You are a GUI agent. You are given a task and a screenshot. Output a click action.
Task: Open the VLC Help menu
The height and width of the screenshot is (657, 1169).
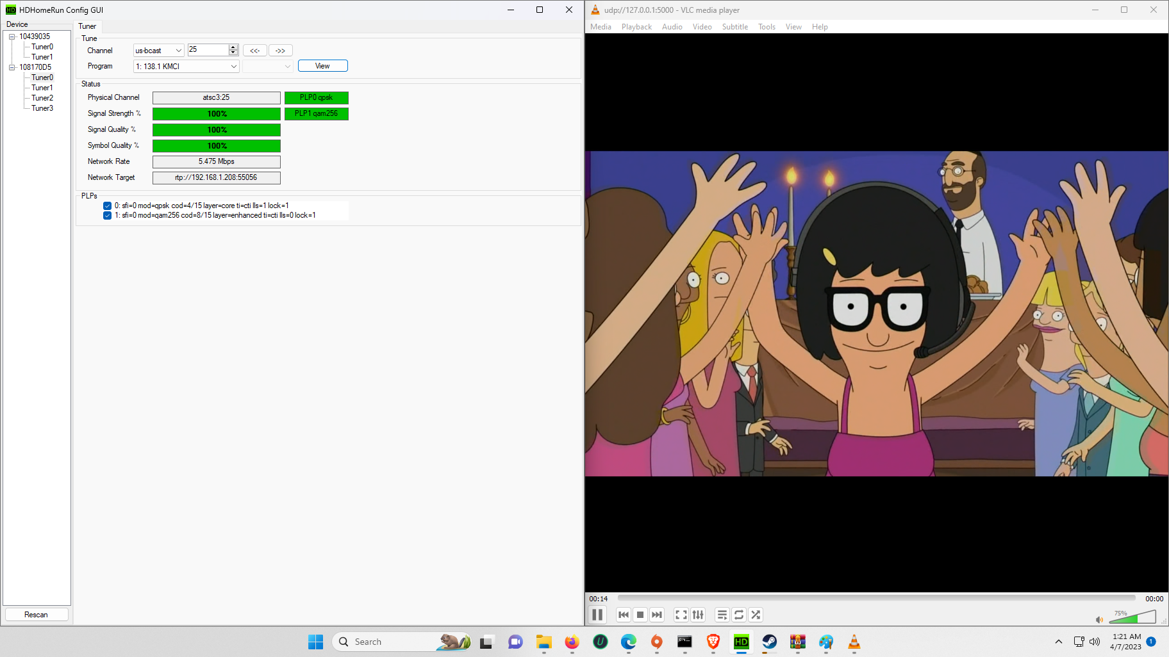tap(820, 27)
